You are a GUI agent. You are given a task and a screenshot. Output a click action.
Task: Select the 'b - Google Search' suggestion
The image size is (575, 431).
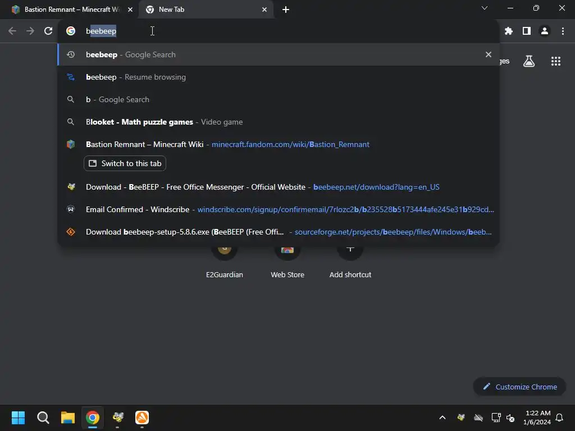coord(279,99)
